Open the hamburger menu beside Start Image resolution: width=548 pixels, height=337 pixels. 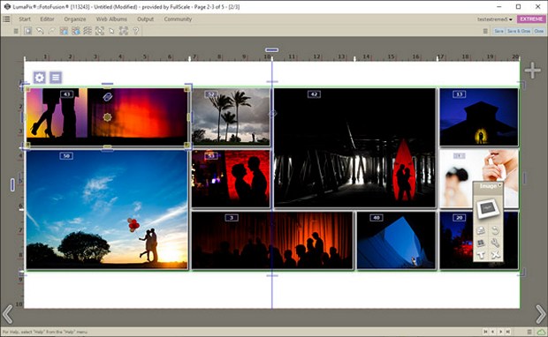(6, 19)
